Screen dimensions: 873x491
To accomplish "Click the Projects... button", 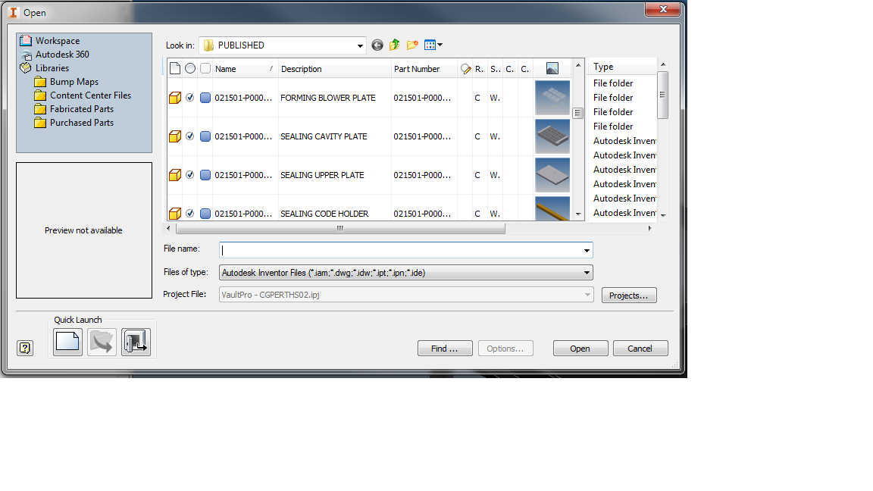I will (x=628, y=295).
